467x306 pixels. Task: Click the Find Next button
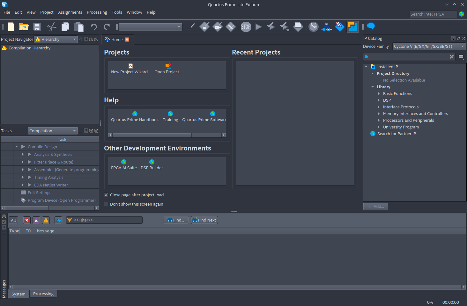click(x=204, y=220)
